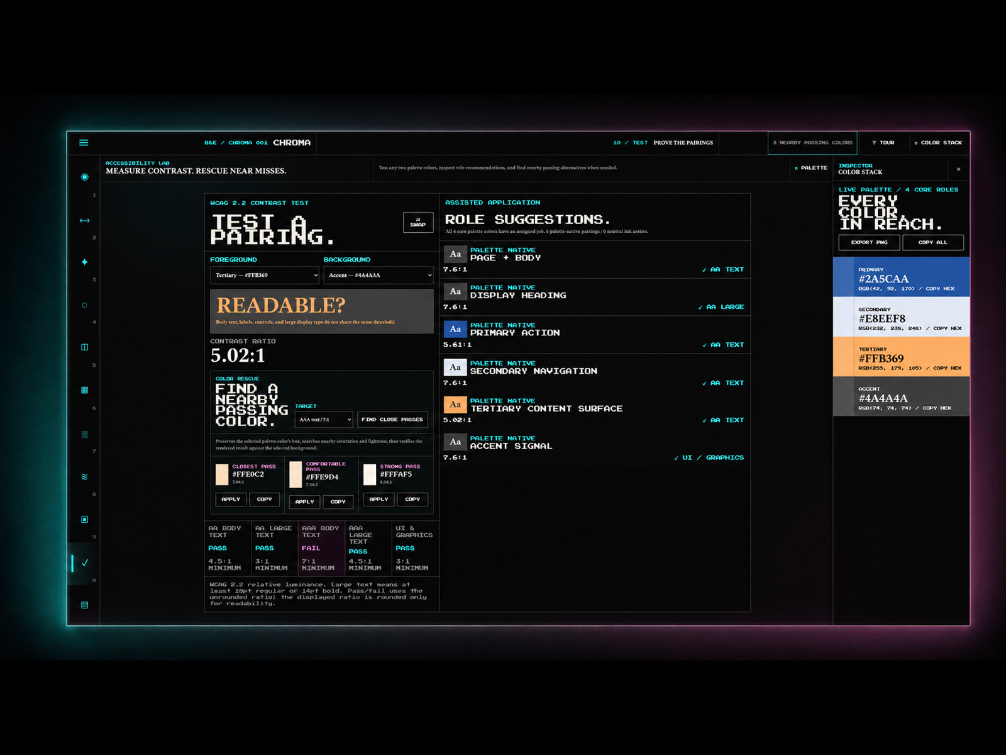Click the blue Aa icon for Primary Action
Viewport: 1006px width, 755px height.
[455, 329]
